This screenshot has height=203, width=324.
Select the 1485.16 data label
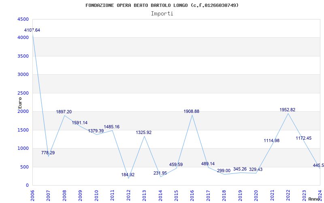112,127
